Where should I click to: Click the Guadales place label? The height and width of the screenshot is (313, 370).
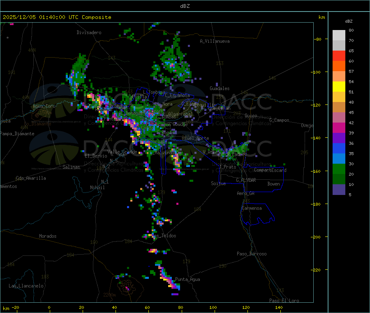click(220, 88)
